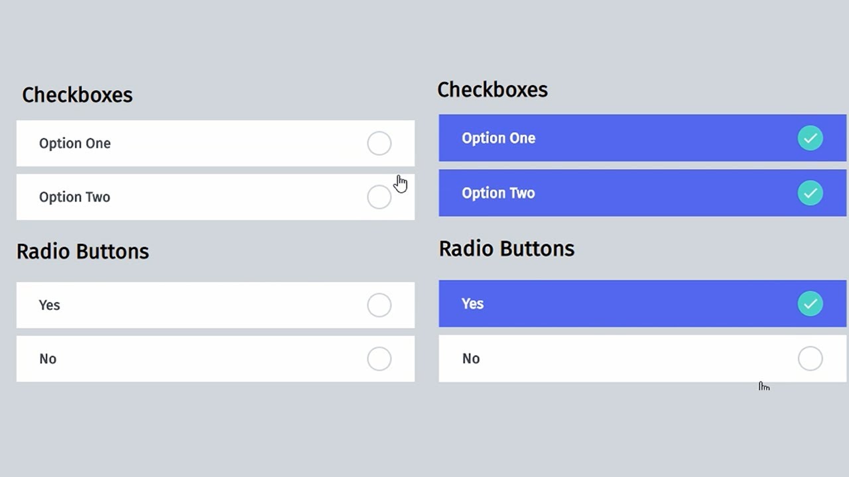Click the white 'Option Two' text on the blue row

tap(499, 193)
